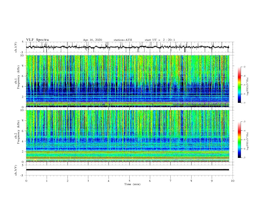Click the "-7" label on the lower color bar
The height and width of the screenshot is (203, 262).
coord(244,158)
